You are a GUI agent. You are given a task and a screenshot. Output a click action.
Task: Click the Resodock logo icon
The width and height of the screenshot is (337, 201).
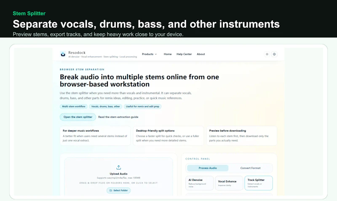pyautogui.click(x=63, y=54)
